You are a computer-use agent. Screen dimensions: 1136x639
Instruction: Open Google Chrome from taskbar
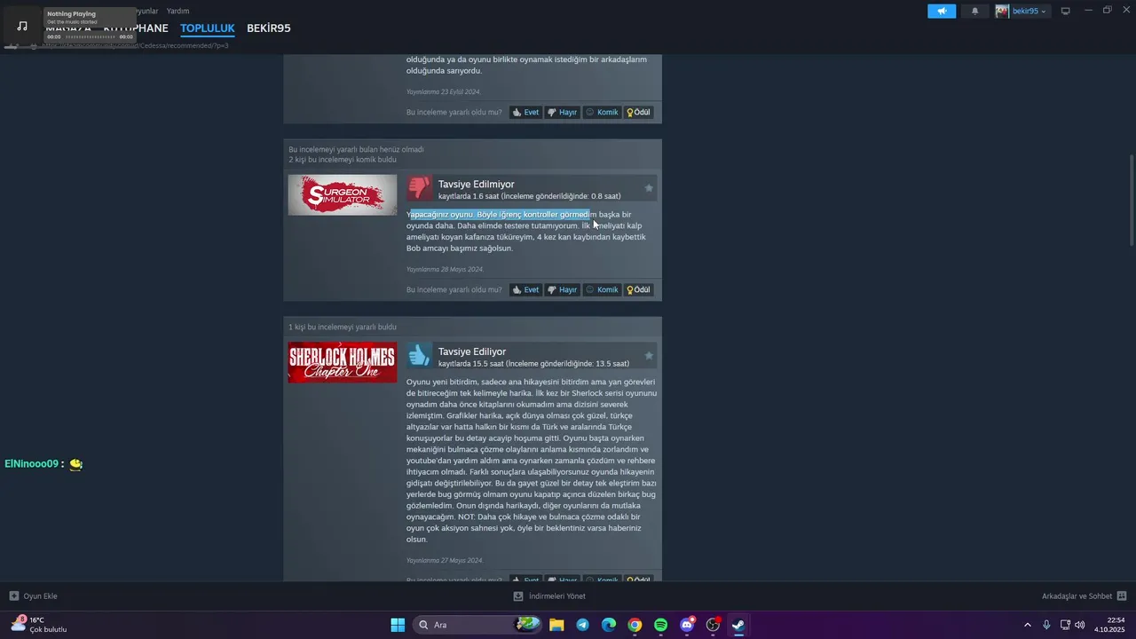point(635,625)
